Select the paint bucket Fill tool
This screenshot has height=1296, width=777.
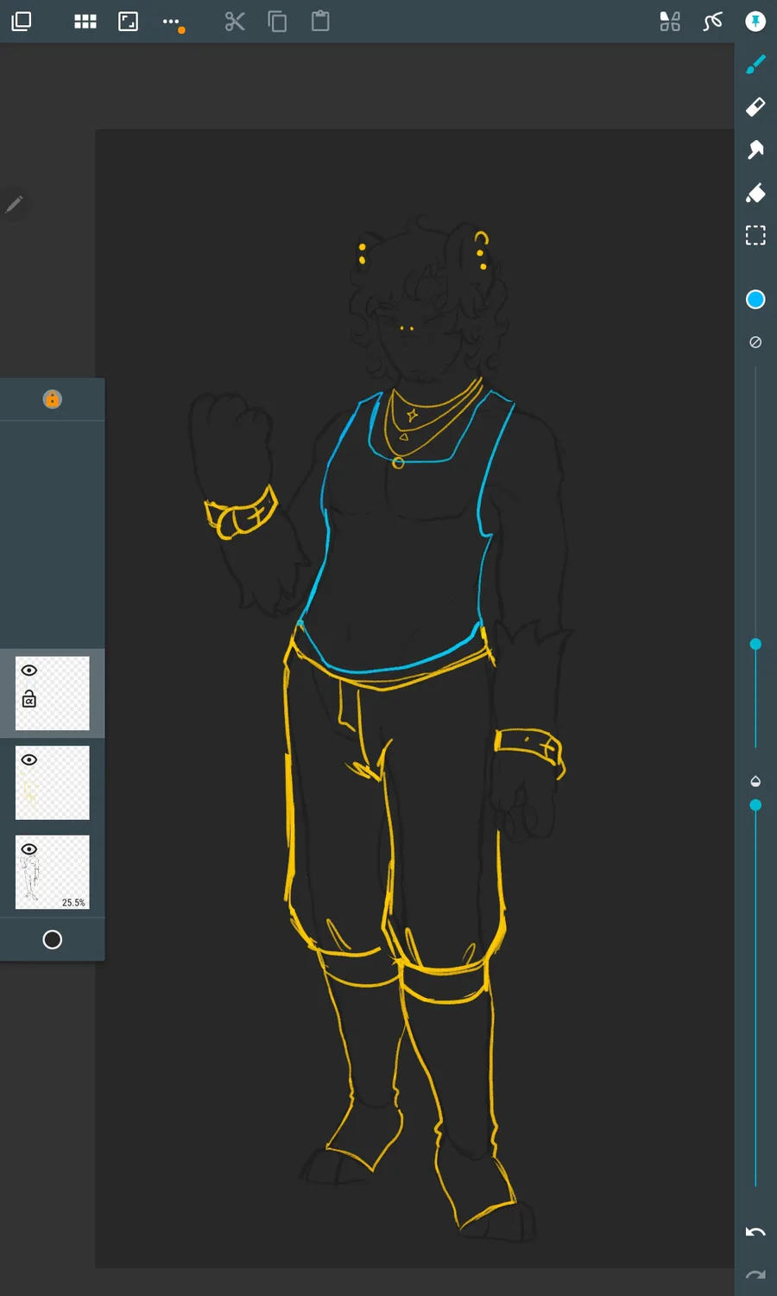(x=755, y=193)
